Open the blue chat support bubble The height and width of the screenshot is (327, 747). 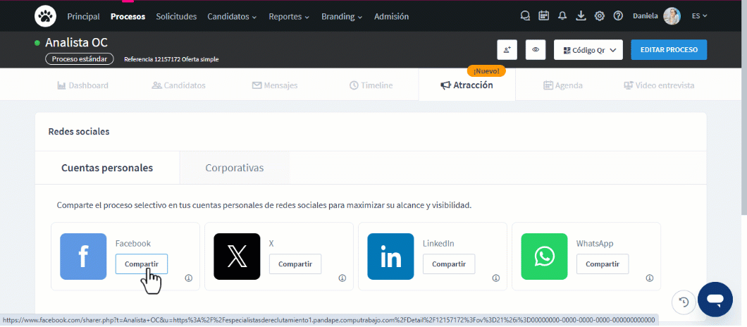(715, 300)
